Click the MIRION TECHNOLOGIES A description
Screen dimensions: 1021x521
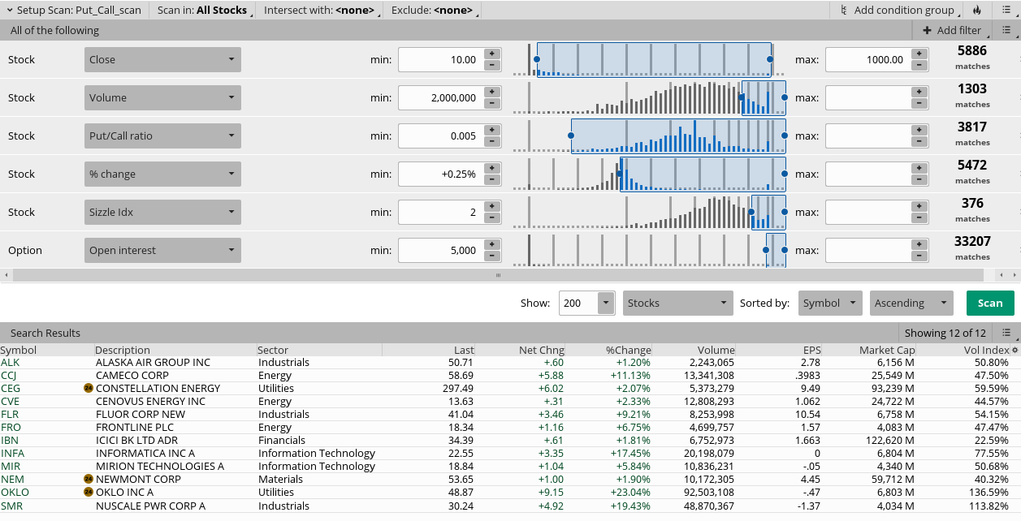[x=160, y=467]
